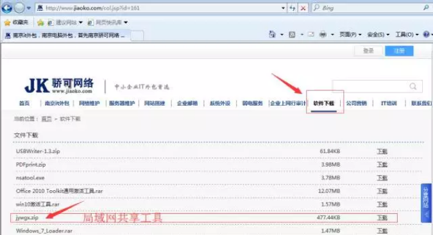
Task: Click the Home icon in command bar
Action: coord(272,35)
